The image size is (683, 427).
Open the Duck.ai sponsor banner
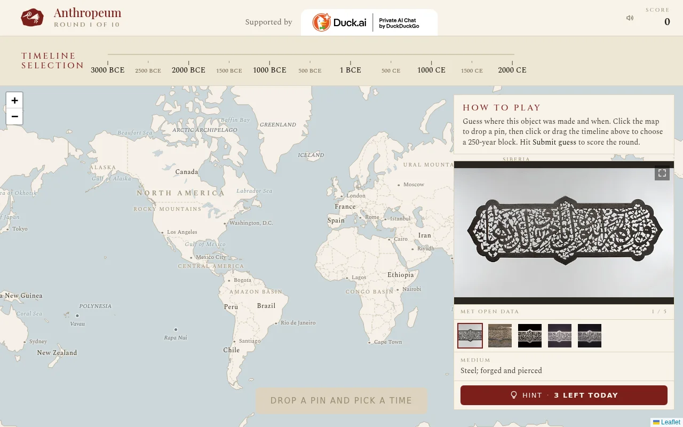369,22
